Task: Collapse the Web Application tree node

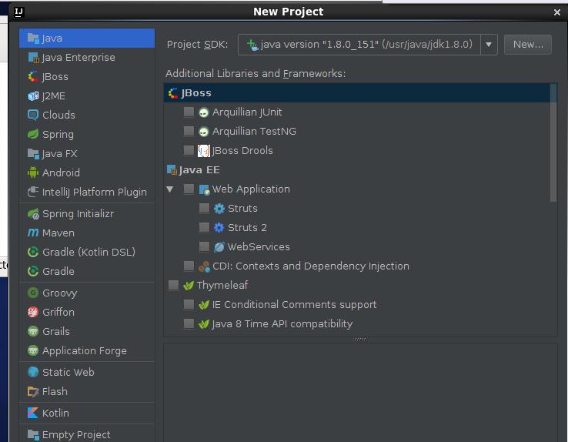Action: tap(169, 189)
